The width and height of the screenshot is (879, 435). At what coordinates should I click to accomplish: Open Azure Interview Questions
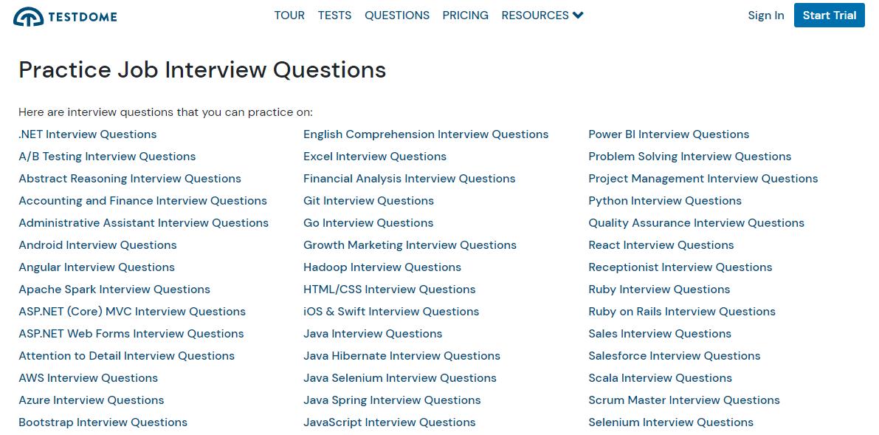coord(92,400)
